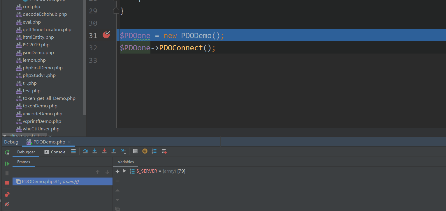This screenshot has height=211, width=446.
Task: Open test.php file
Action: (28, 91)
